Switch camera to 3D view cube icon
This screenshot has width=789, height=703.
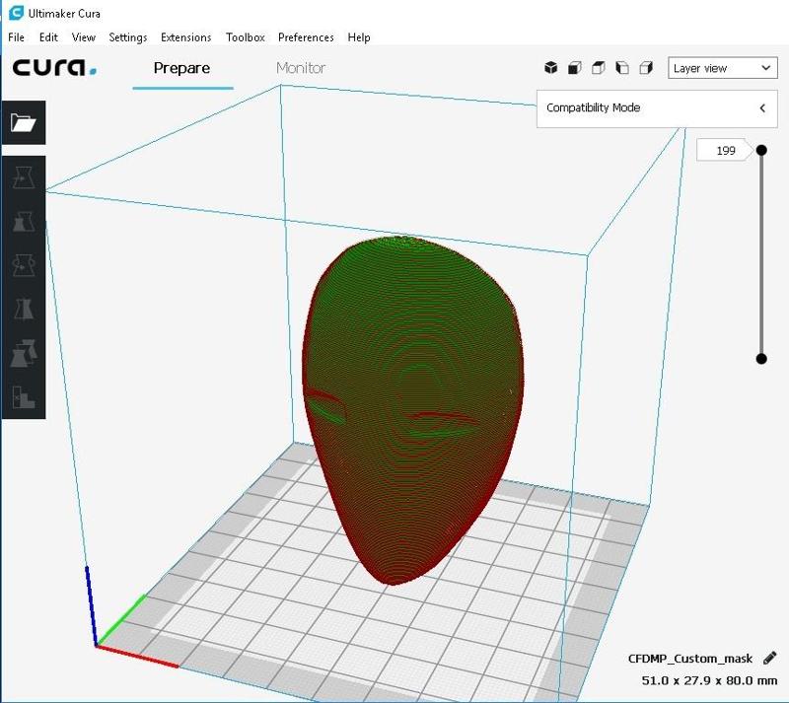[551, 68]
